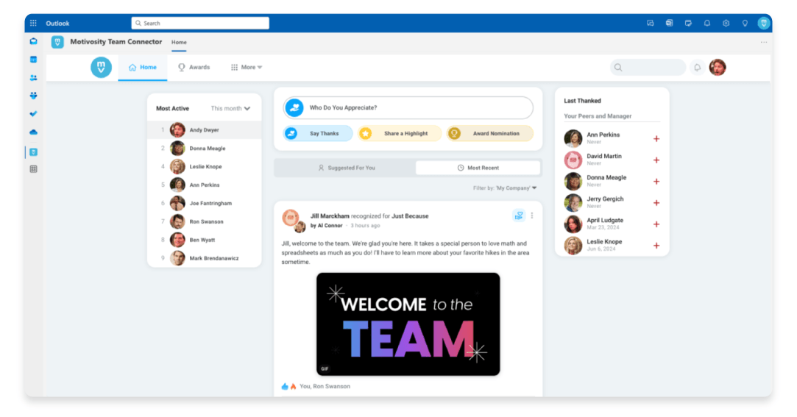This screenshot has width=797, height=417.
Task: Expand This month dropdown in Most Active
Action: point(230,108)
